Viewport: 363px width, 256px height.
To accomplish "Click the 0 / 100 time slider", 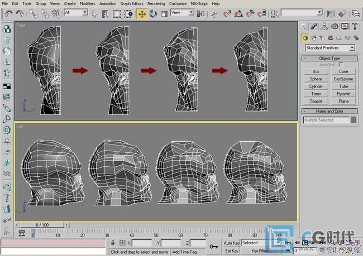I will pyautogui.click(x=42, y=225).
